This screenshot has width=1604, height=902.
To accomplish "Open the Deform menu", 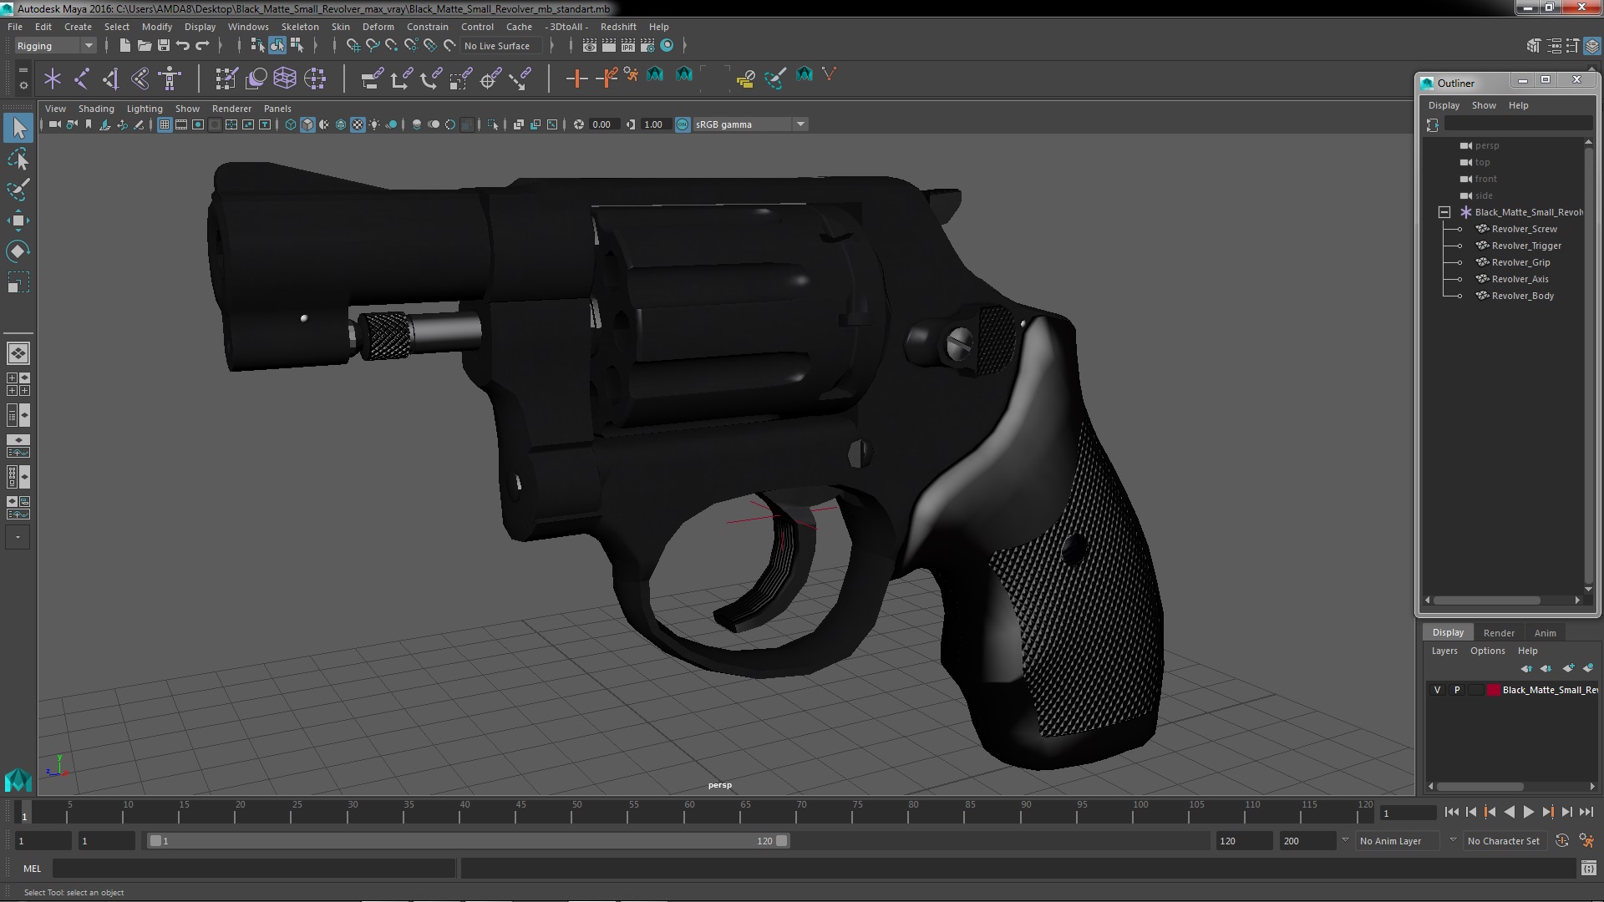I will tap(378, 27).
